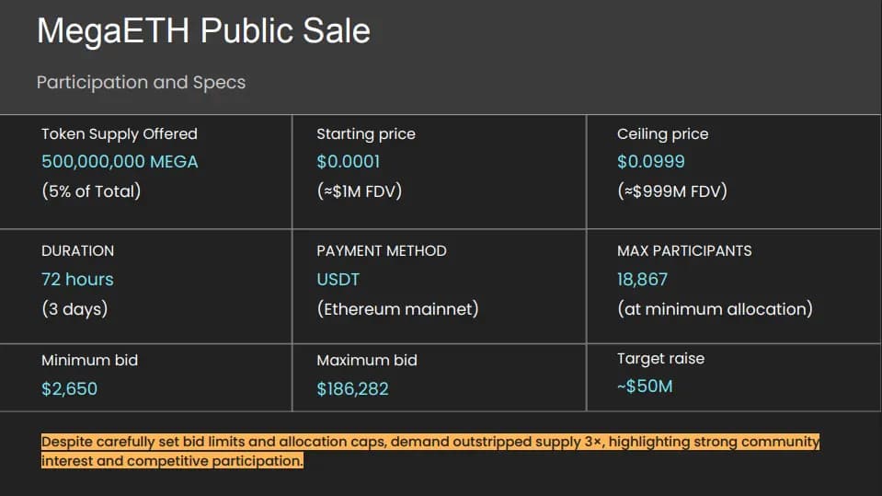Click the USDT payment method value
The width and height of the screenshot is (882, 496).
tap(338, 280)
